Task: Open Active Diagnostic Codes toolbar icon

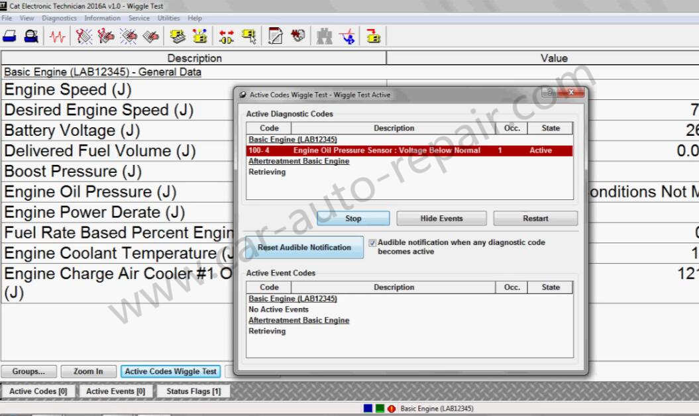Action: (83, 36)
